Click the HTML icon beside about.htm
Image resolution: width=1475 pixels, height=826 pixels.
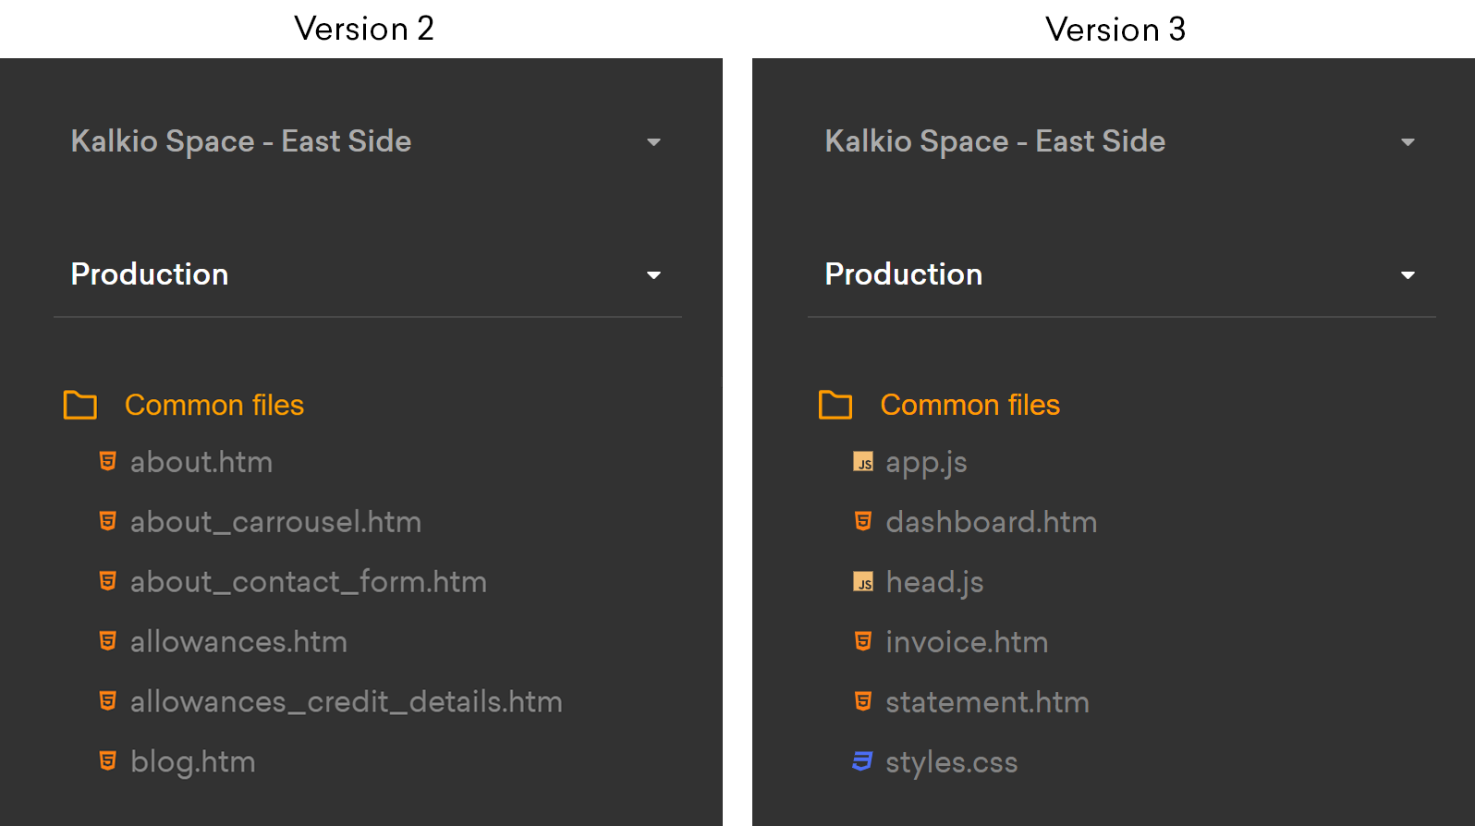pyautogui.click(x=108, y=461)
